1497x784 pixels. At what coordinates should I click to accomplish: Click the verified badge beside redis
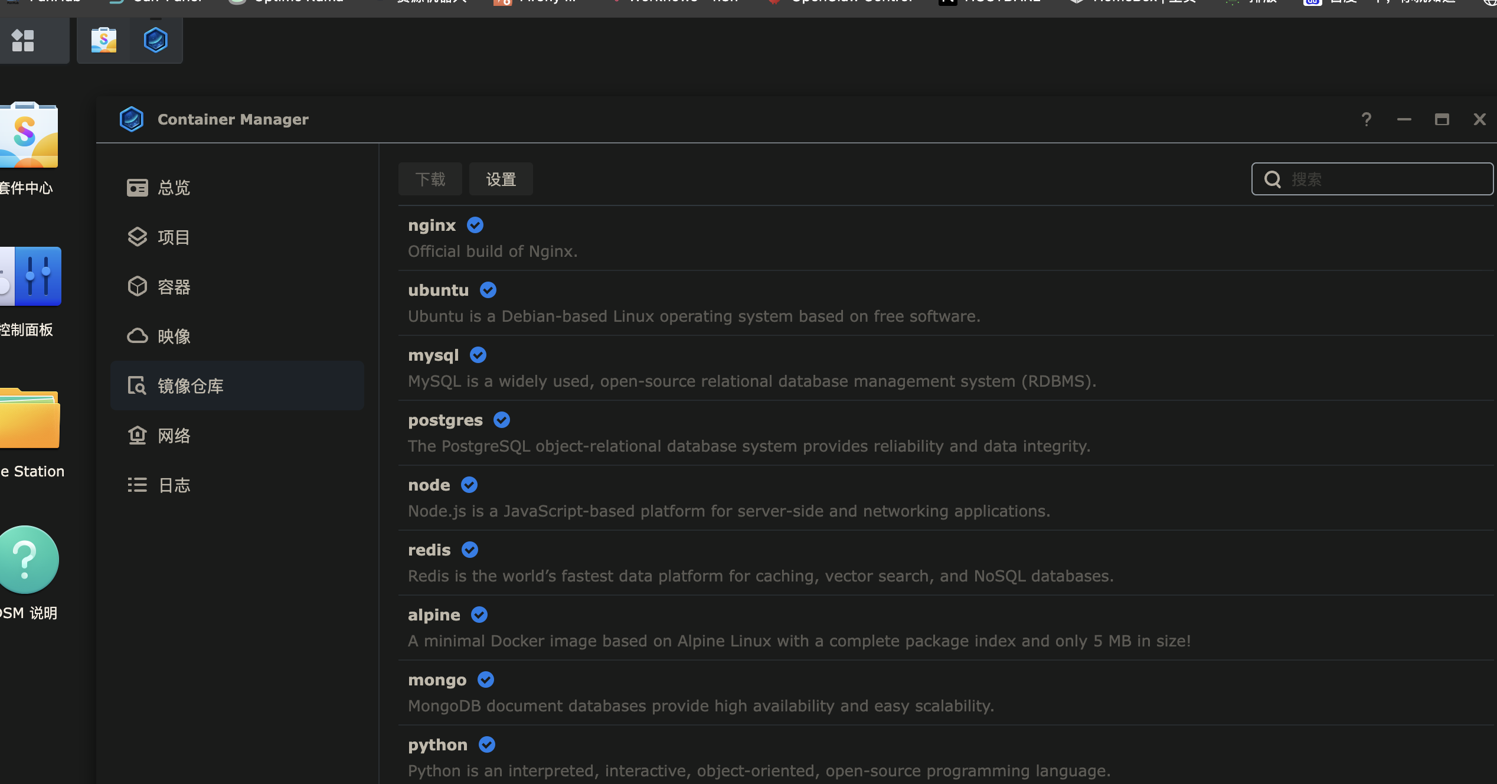coord(470,550)
